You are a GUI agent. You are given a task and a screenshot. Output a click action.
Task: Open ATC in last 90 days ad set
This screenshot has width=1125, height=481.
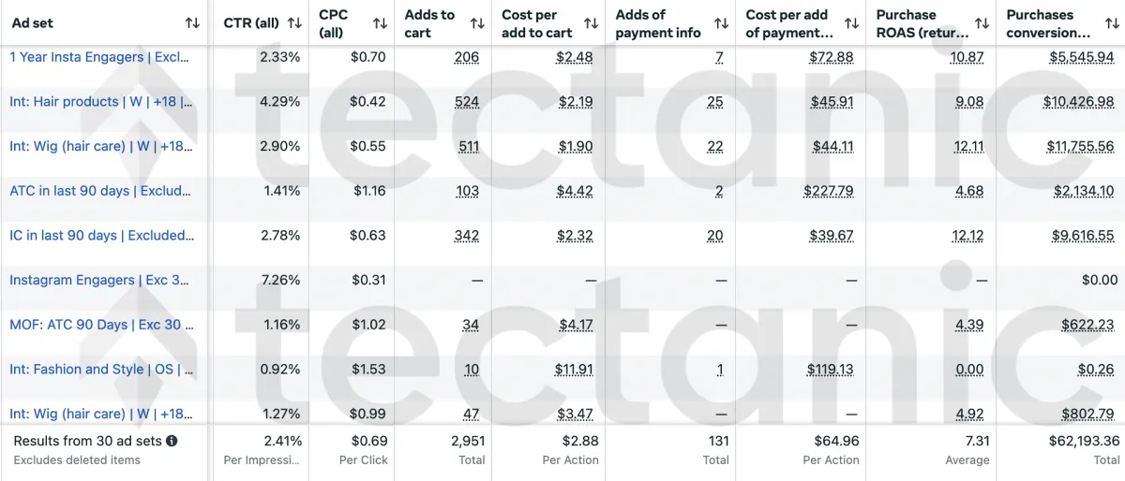[x=100, y=191]
